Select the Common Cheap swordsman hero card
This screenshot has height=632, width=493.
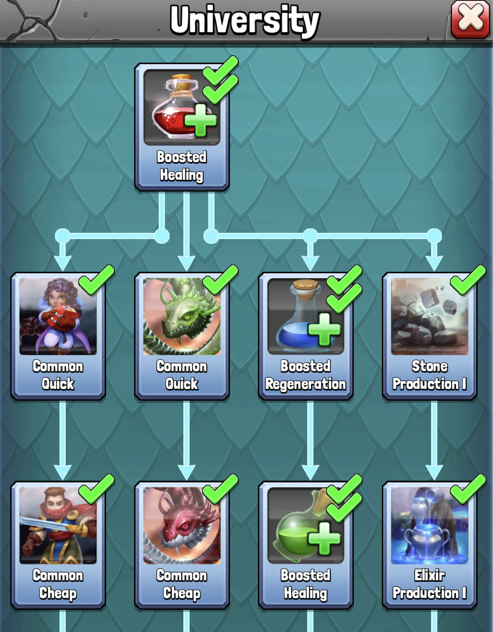(x=58, y=545)
